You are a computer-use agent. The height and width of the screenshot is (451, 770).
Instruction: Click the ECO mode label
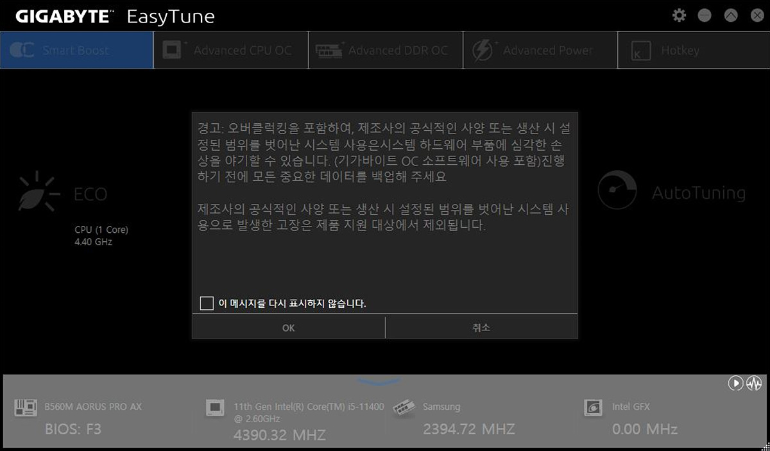90,194
